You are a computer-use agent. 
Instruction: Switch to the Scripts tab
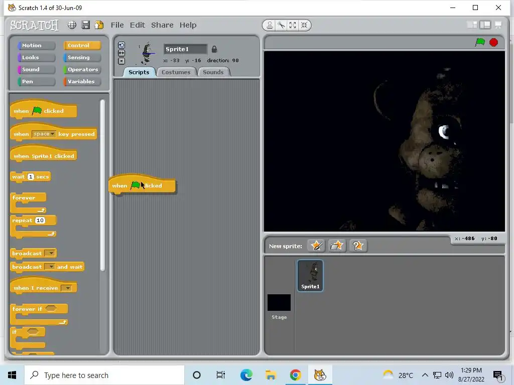click(x=139, y=72)
